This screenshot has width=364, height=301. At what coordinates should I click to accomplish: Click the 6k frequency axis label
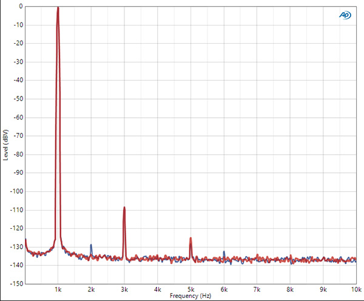[x=224, y=289]
